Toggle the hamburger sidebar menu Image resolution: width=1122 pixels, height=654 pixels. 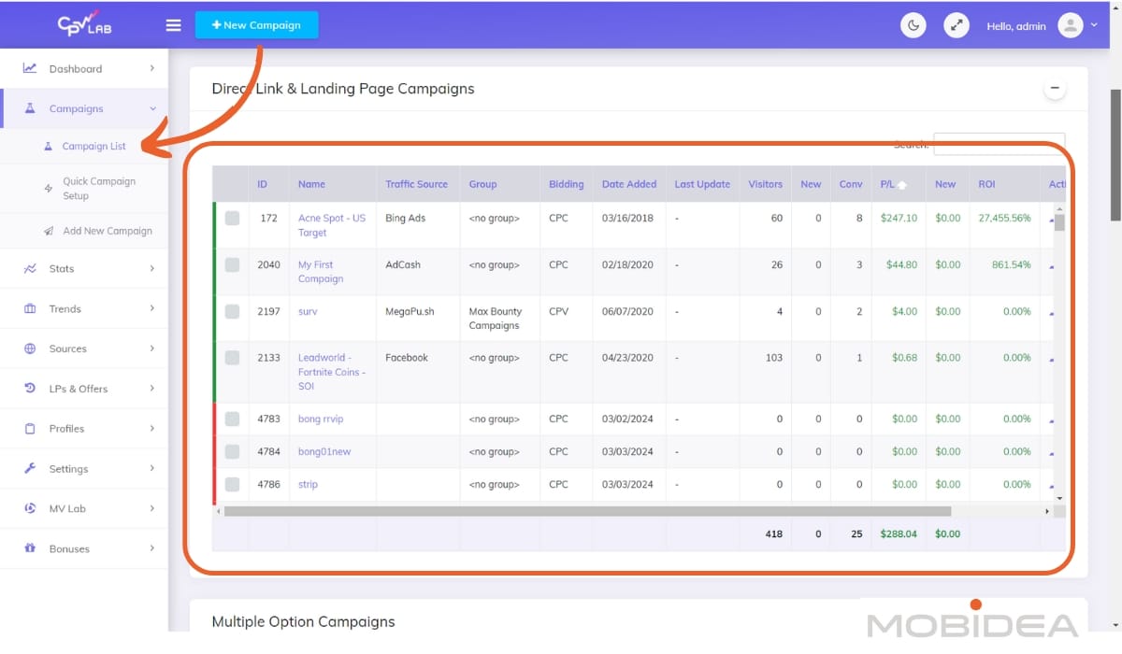coord(173,25)
